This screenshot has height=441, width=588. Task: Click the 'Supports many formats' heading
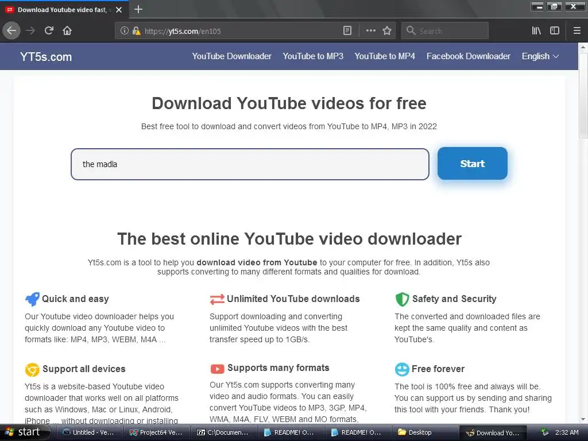278,368
